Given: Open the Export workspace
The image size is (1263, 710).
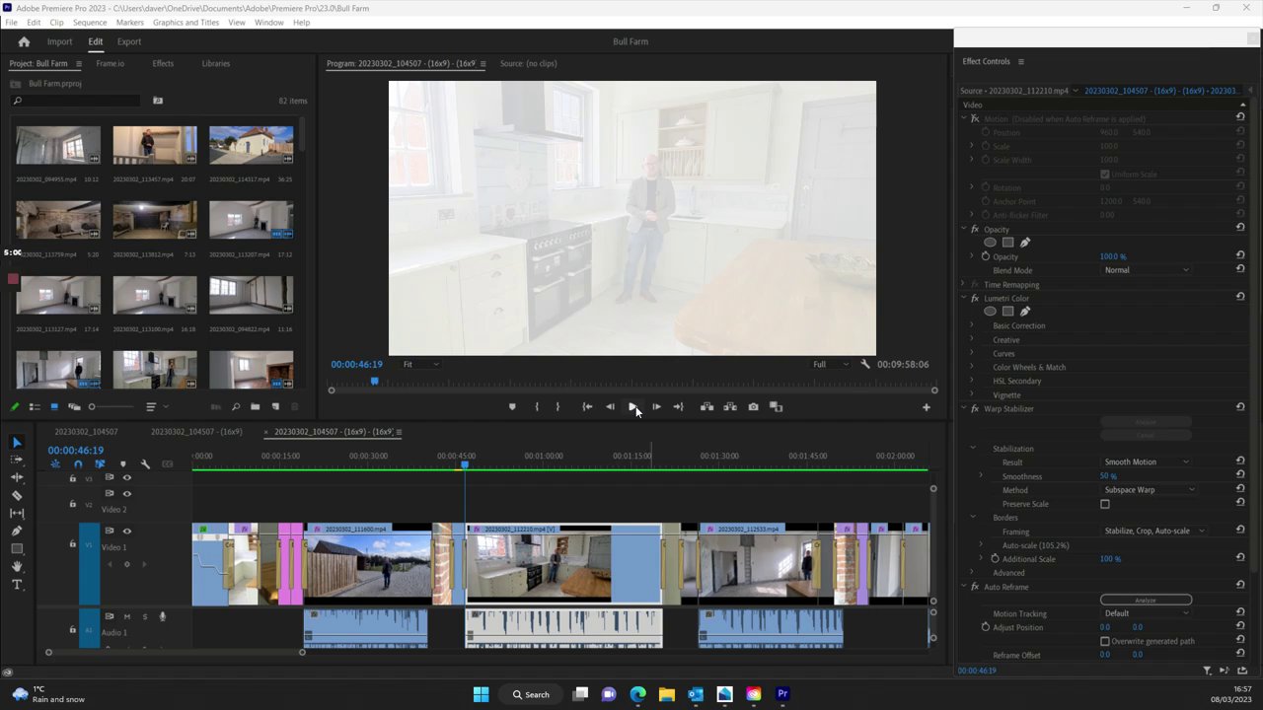Looking at the screenshot, I should click(128, 41).
